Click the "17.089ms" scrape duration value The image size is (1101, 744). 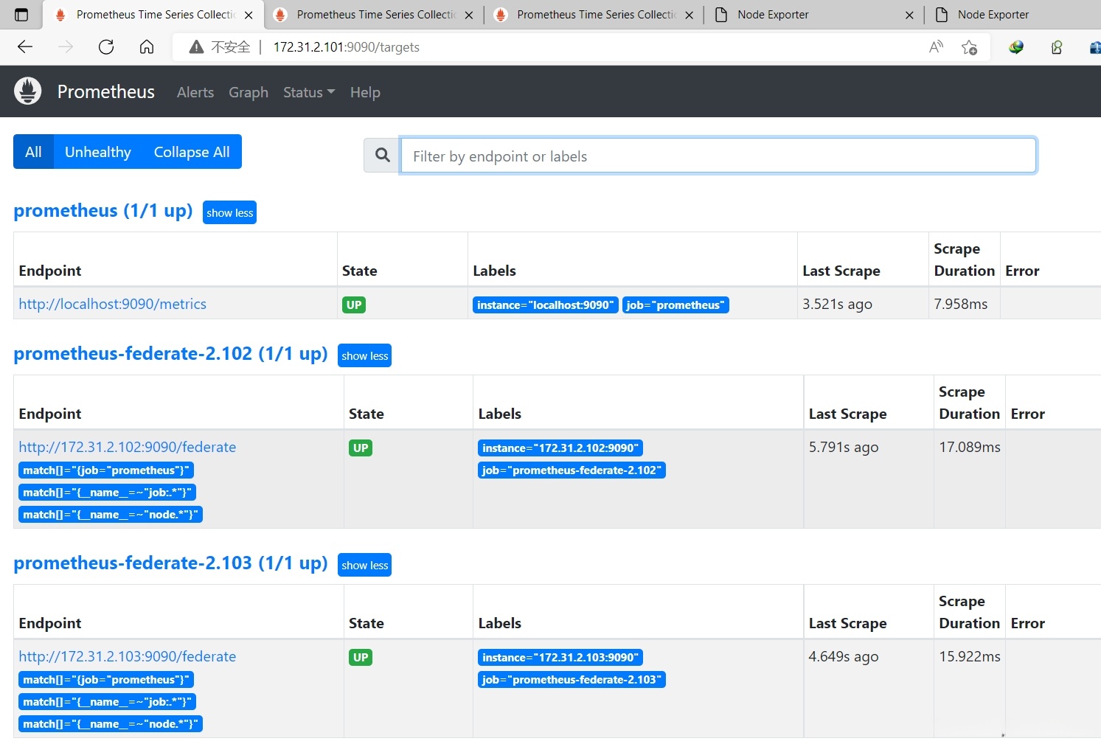click(x=970, y=447)
